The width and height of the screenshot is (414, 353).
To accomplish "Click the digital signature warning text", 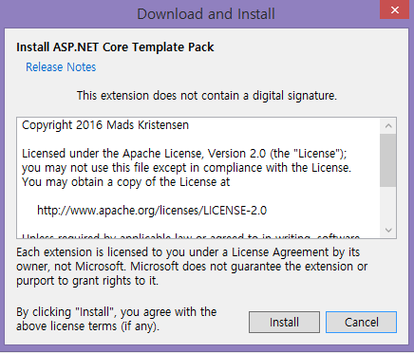I will pos(207,96).
